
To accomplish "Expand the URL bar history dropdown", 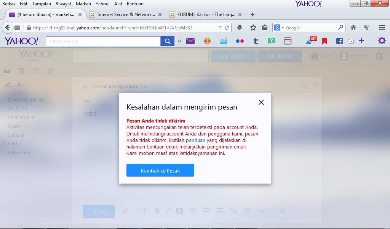I will point(220,27).
